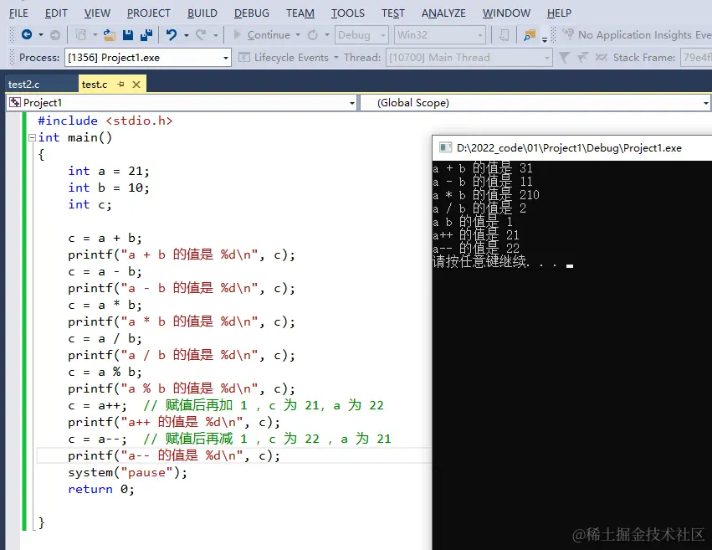Open the Redo history dropdown arrow

coord(216,34)
